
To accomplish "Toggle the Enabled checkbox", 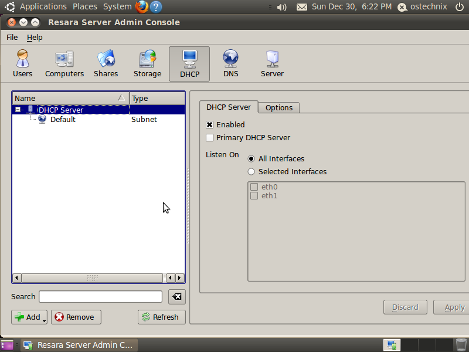I will point(209,124).
